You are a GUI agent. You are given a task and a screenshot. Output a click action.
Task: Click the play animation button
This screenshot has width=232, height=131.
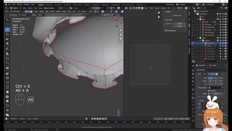point(100,119)
